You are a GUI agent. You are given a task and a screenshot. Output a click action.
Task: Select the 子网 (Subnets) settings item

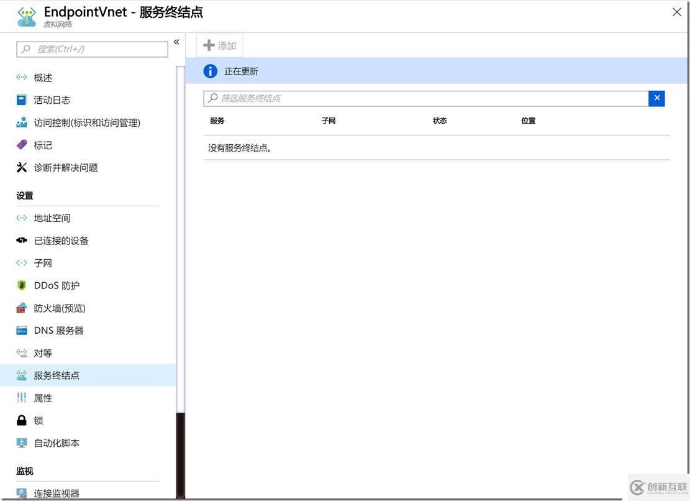coord(43,262)
